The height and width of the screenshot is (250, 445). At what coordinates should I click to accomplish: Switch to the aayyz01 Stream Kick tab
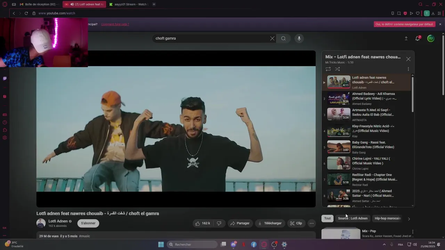coord(129,4)
